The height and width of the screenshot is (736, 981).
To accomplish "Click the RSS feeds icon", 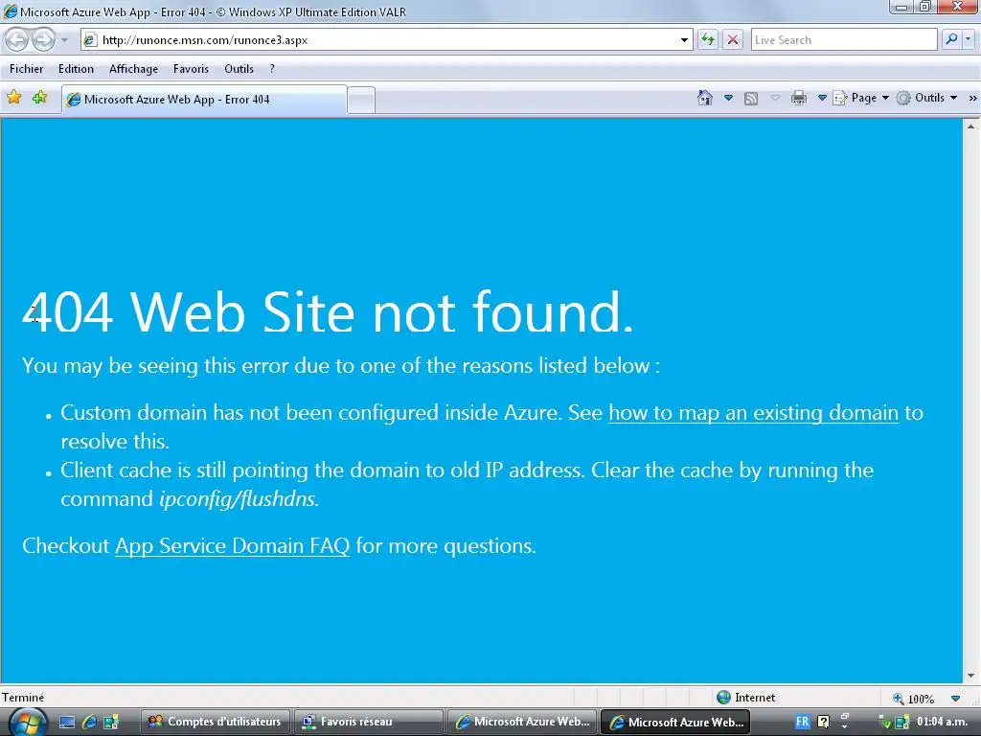I will click(751, 99).
